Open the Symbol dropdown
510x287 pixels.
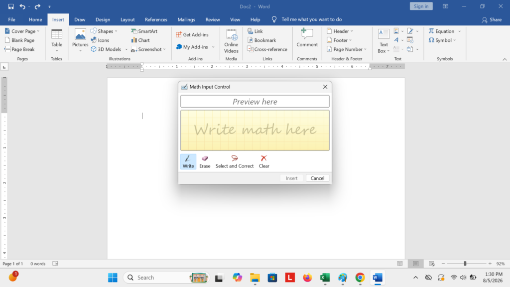(442, 40)
